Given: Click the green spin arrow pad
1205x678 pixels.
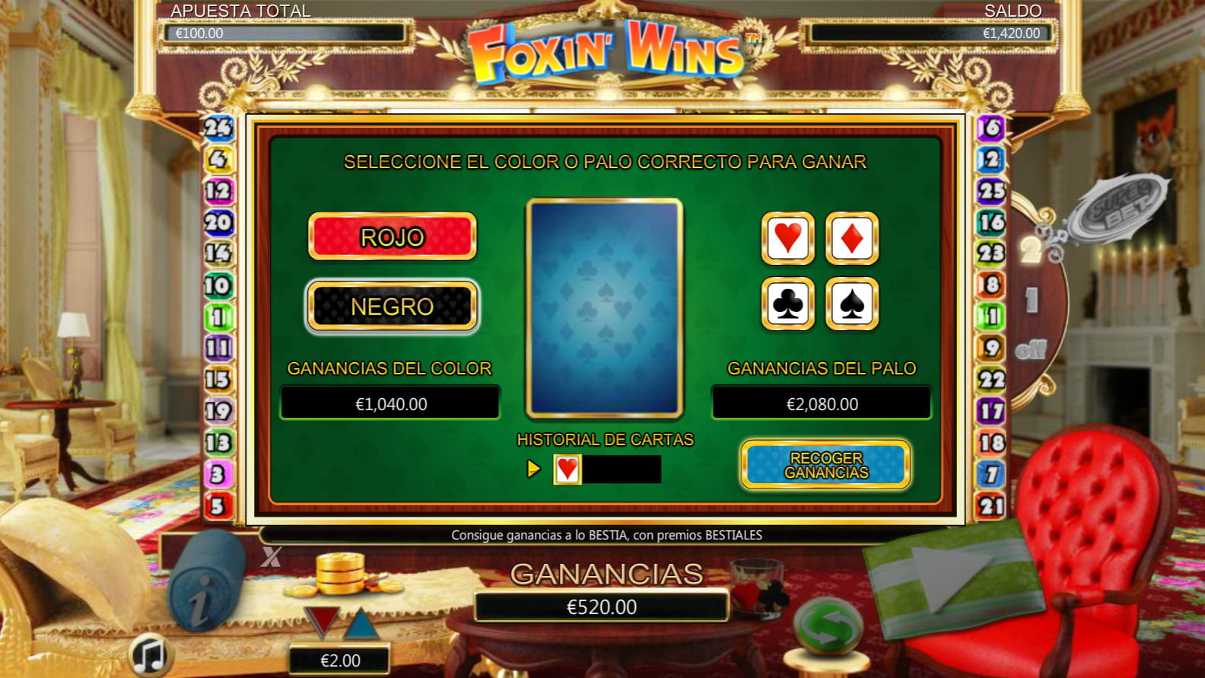Looking at the screenshot, I should [952, 576].
